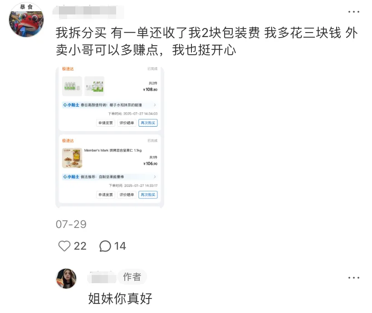The image size is (372, 313).
Task: Open the author's avatar next to 作者 tag
Action: coord(66,279)
